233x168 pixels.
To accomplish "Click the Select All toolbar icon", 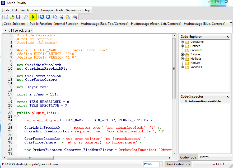I will (x=75, y=17).
